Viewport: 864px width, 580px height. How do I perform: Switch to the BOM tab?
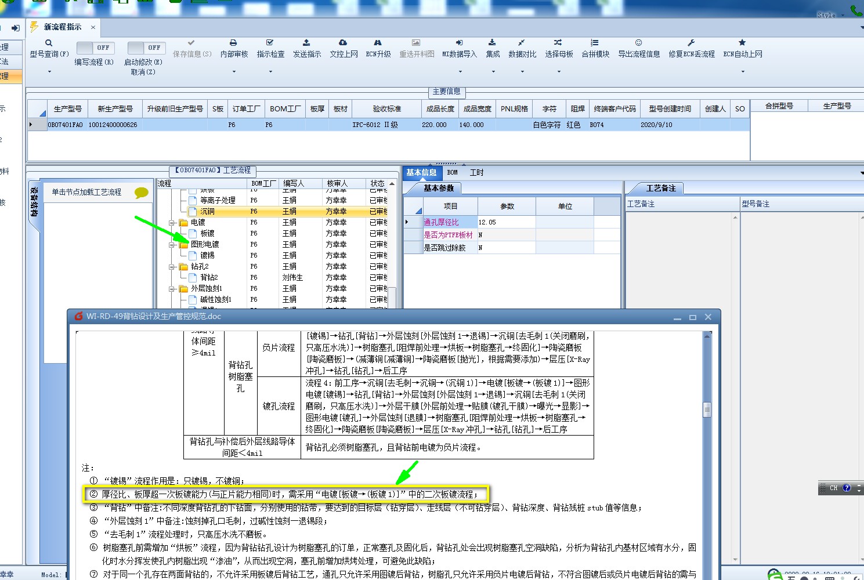[453, 172]
